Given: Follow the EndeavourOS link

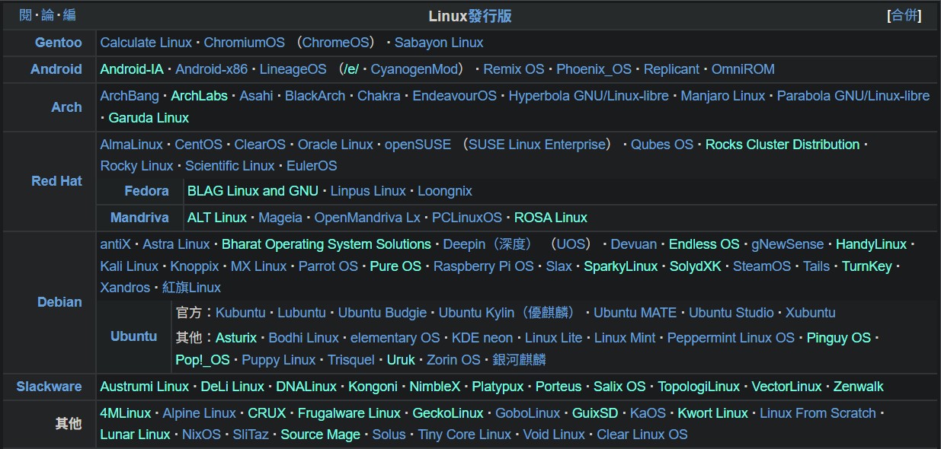Looking at the screenshot, I should coord(454,96).
